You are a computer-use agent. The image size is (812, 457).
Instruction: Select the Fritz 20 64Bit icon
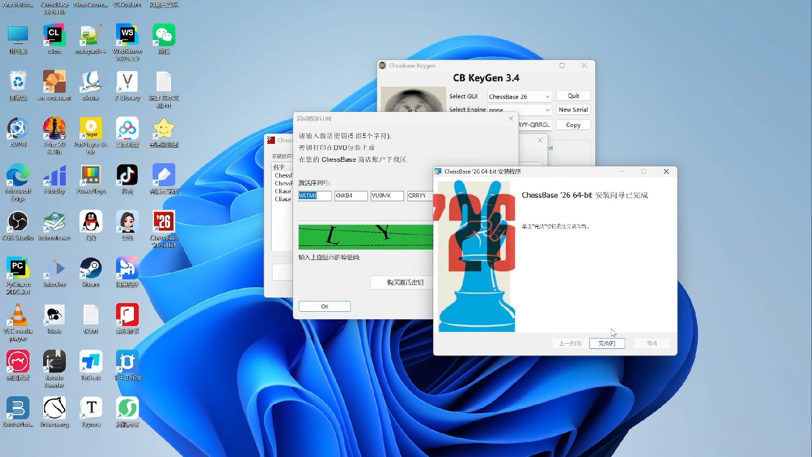click(x=55, y=136)
